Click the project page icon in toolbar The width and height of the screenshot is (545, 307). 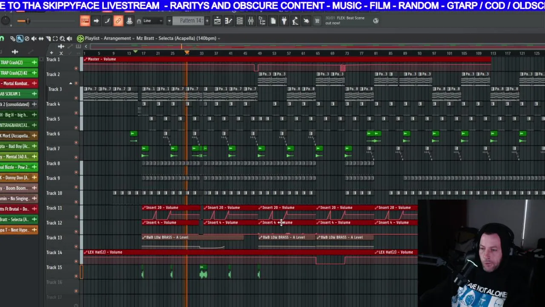point(273,21)
